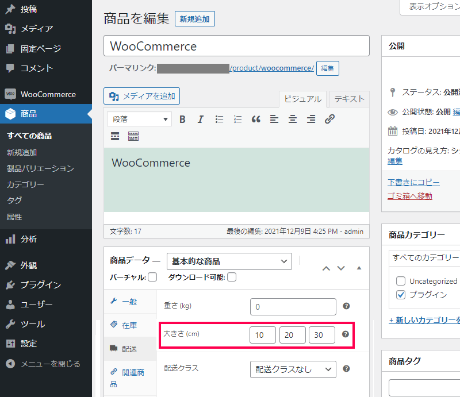Screen dimensions: 460x397
Task: Enable the バーチャル checkbox
Action: coord(152,277)
